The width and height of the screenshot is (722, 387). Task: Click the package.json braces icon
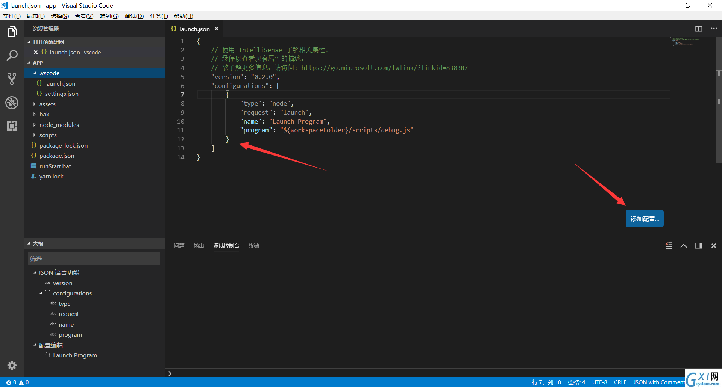(x=33, y=155)
